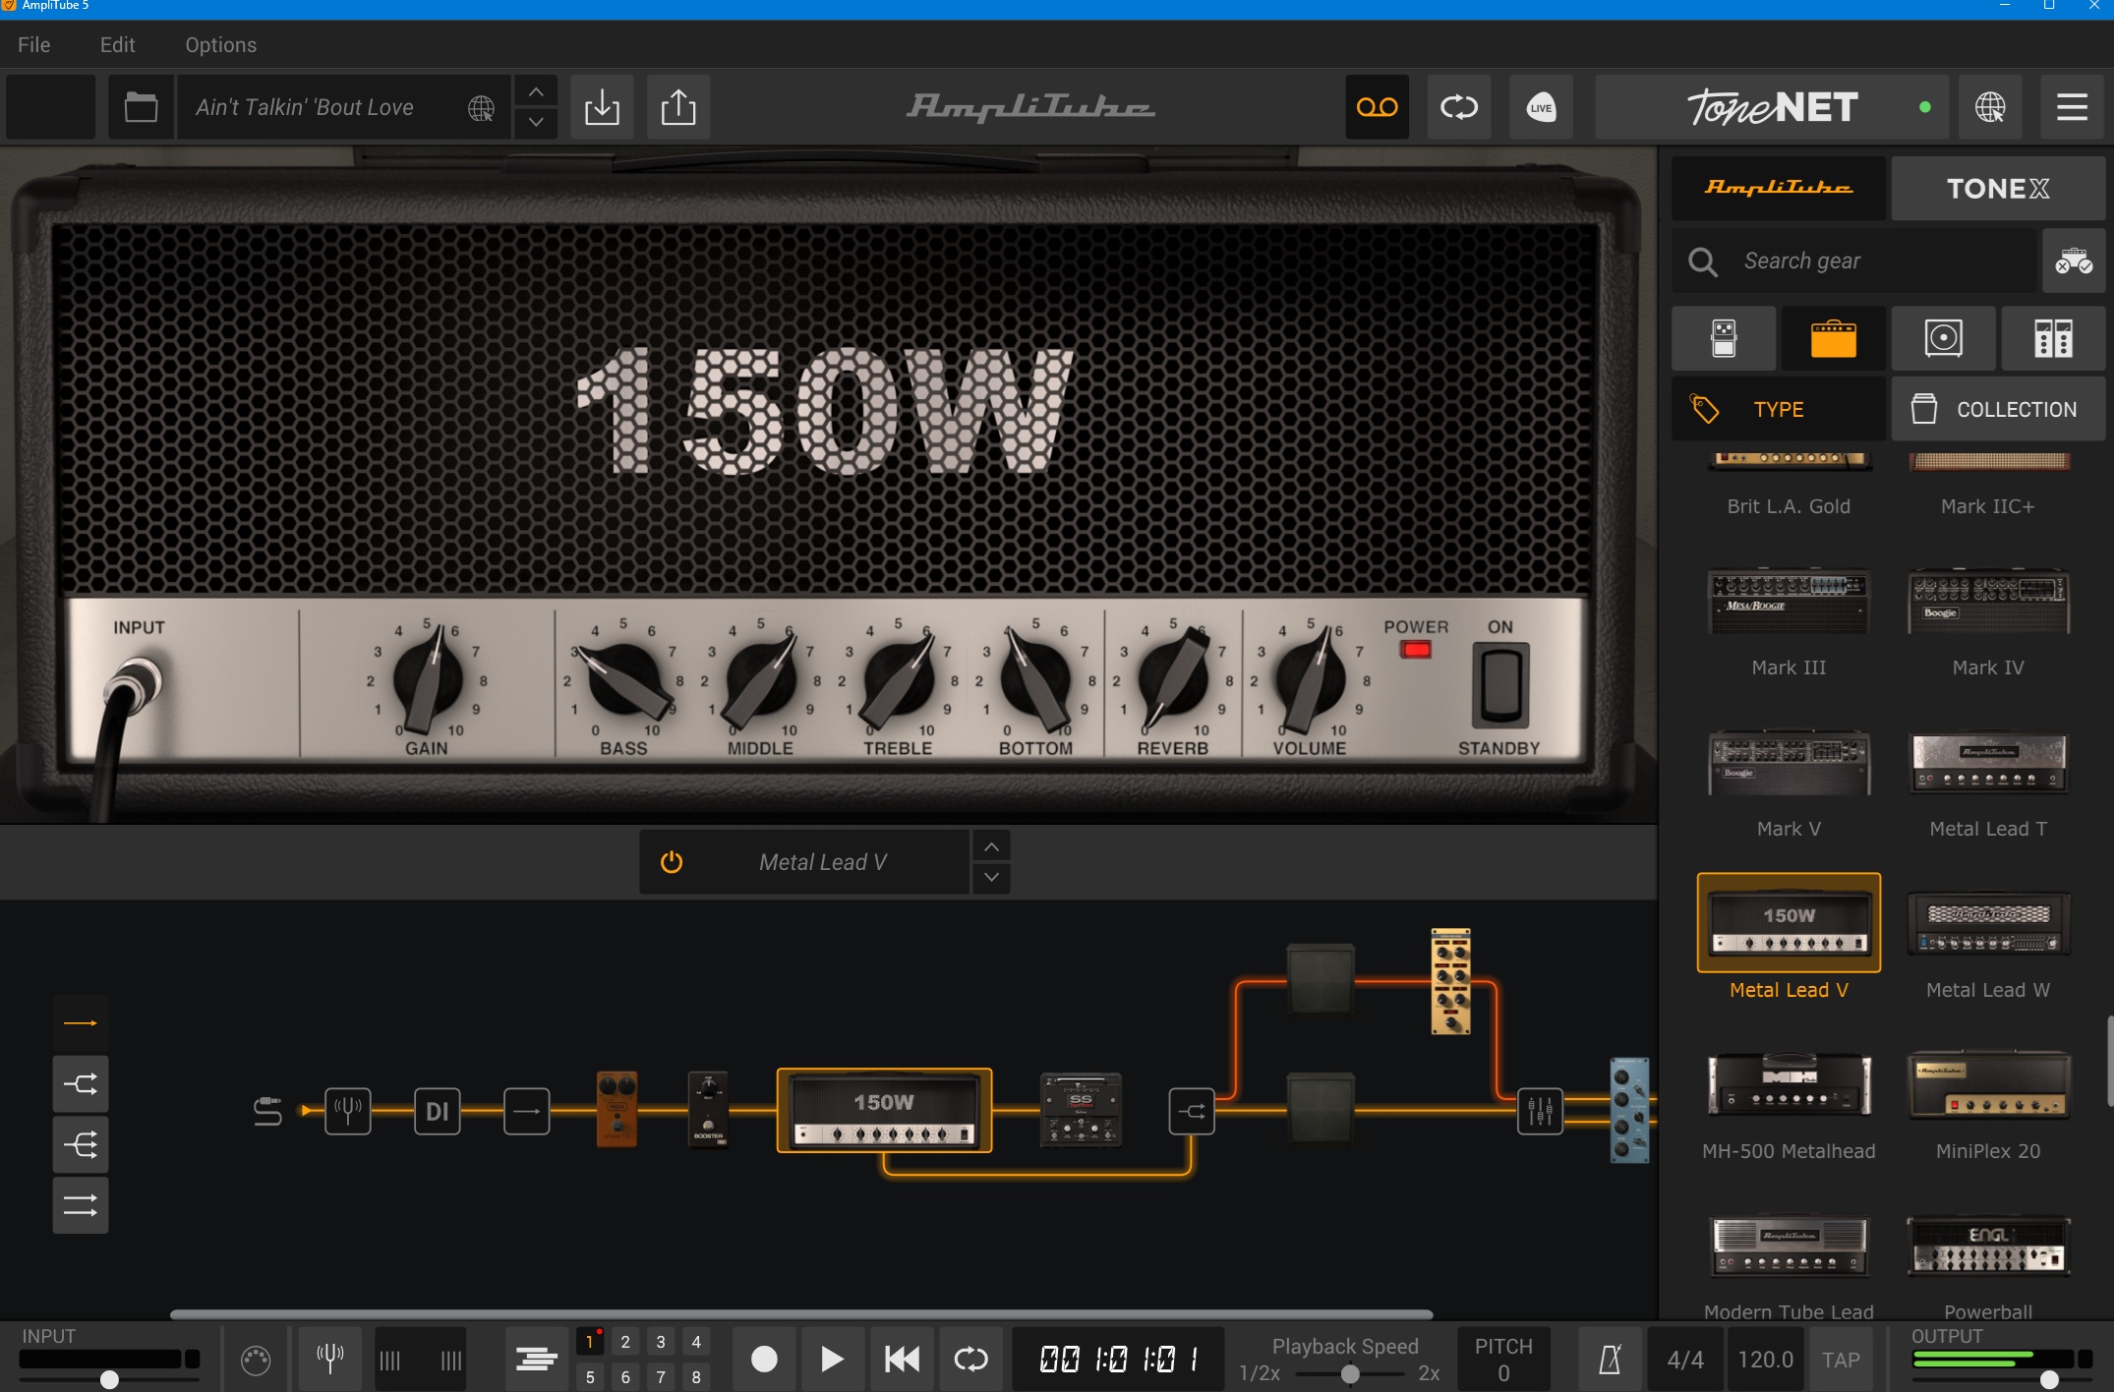Click the record button
The width and height of the screenshot is (2114, 1392).
pyautogui.click(x=764, y=1359)
